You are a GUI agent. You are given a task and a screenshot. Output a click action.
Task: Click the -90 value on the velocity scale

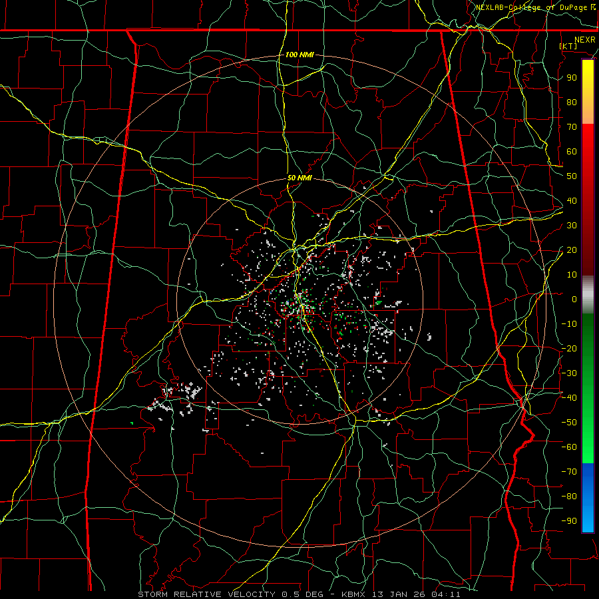point(569,521)
